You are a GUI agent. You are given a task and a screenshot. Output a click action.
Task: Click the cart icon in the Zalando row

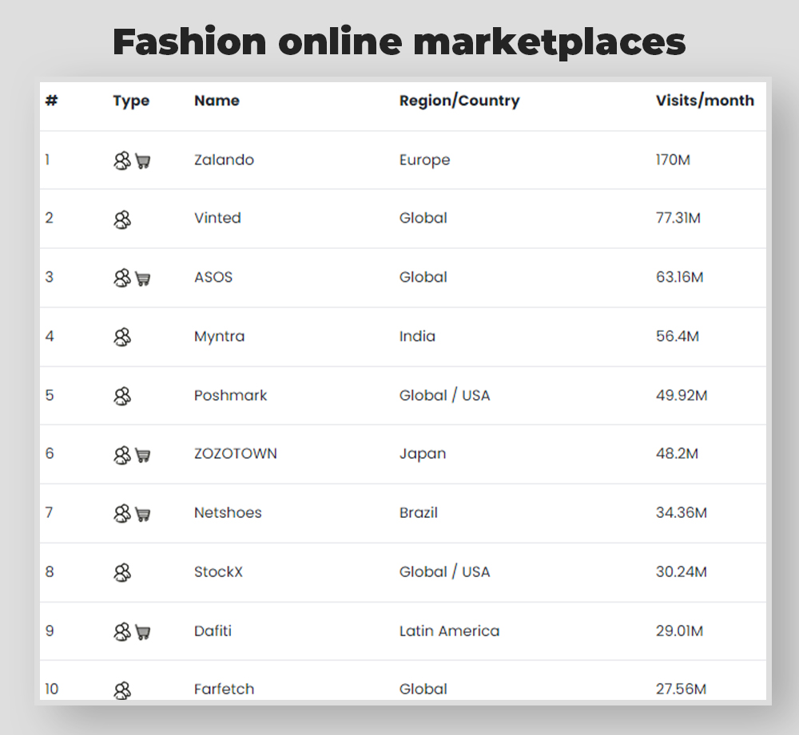tap(143, 162)
